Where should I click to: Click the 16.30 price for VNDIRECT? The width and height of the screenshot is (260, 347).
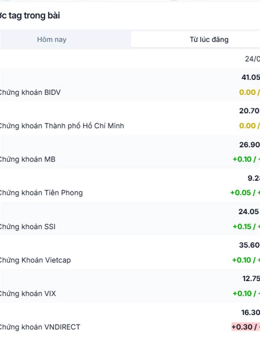coord(250,312)
